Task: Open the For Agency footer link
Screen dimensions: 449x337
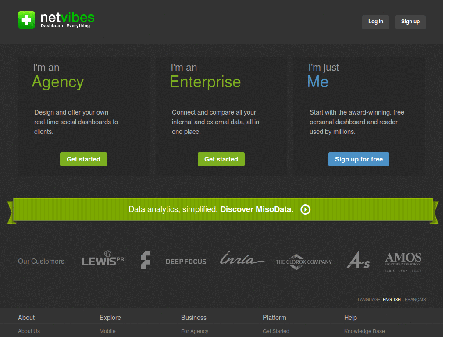Action: (194, 331)
